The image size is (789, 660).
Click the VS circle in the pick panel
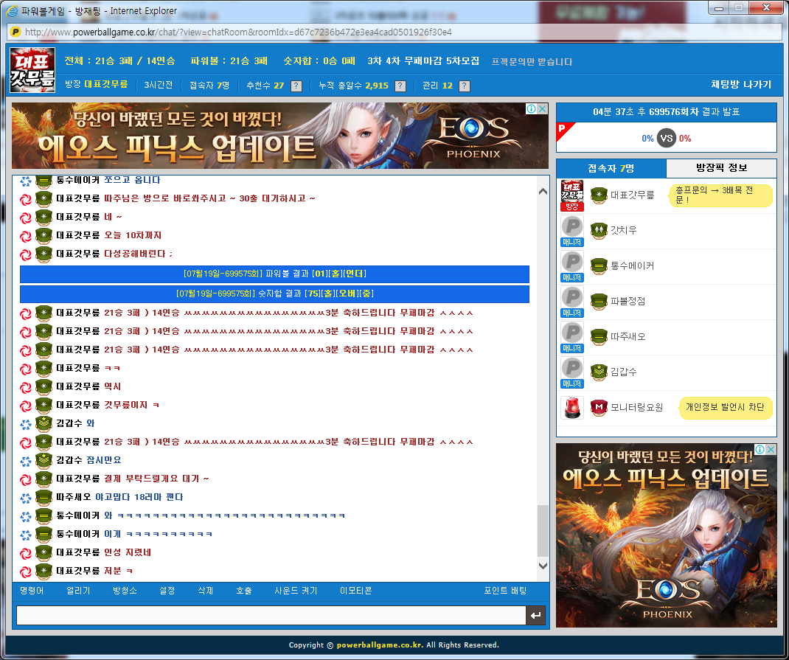(666, 139)
